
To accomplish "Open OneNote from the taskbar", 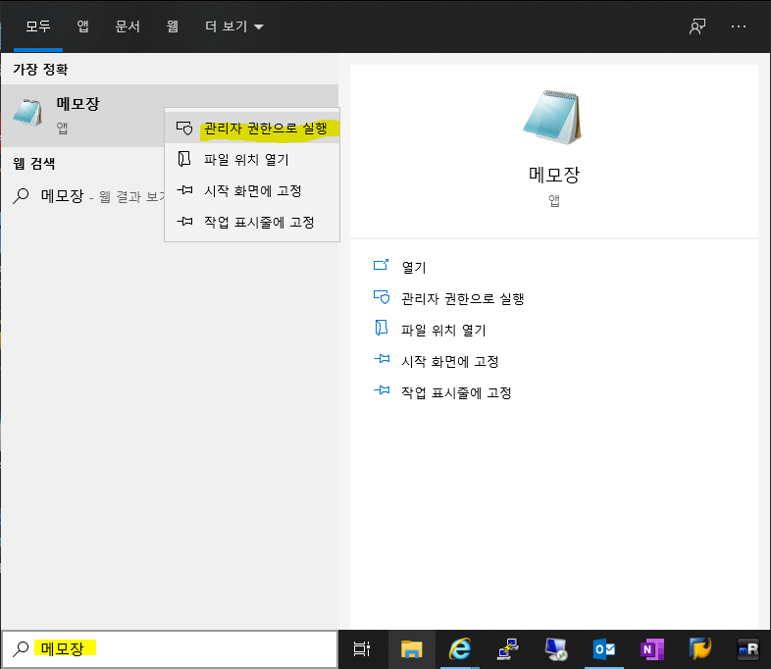I will (x=652, y=648).
